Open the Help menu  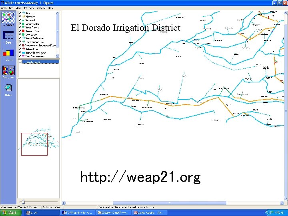click(x=50, y=8)
